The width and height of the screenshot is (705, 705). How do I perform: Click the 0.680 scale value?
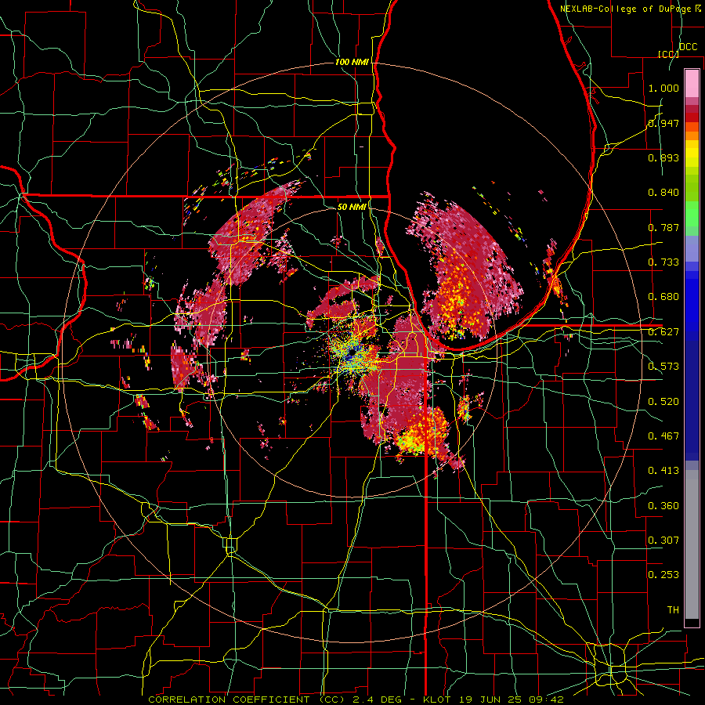663,297
